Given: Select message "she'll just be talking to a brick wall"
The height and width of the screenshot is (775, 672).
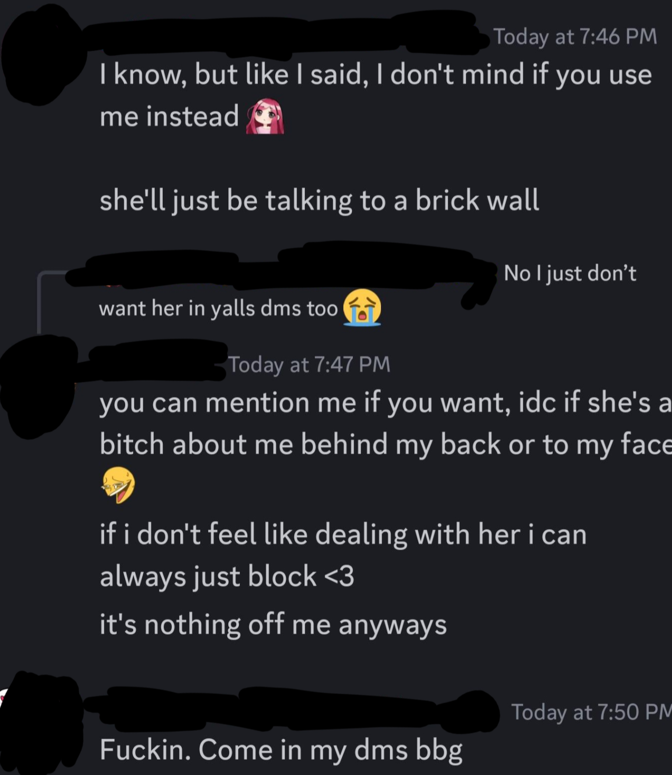Looking at the screenshot, I should point(320,201).
